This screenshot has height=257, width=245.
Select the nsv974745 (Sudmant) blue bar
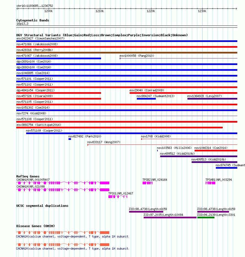[227, 168]
